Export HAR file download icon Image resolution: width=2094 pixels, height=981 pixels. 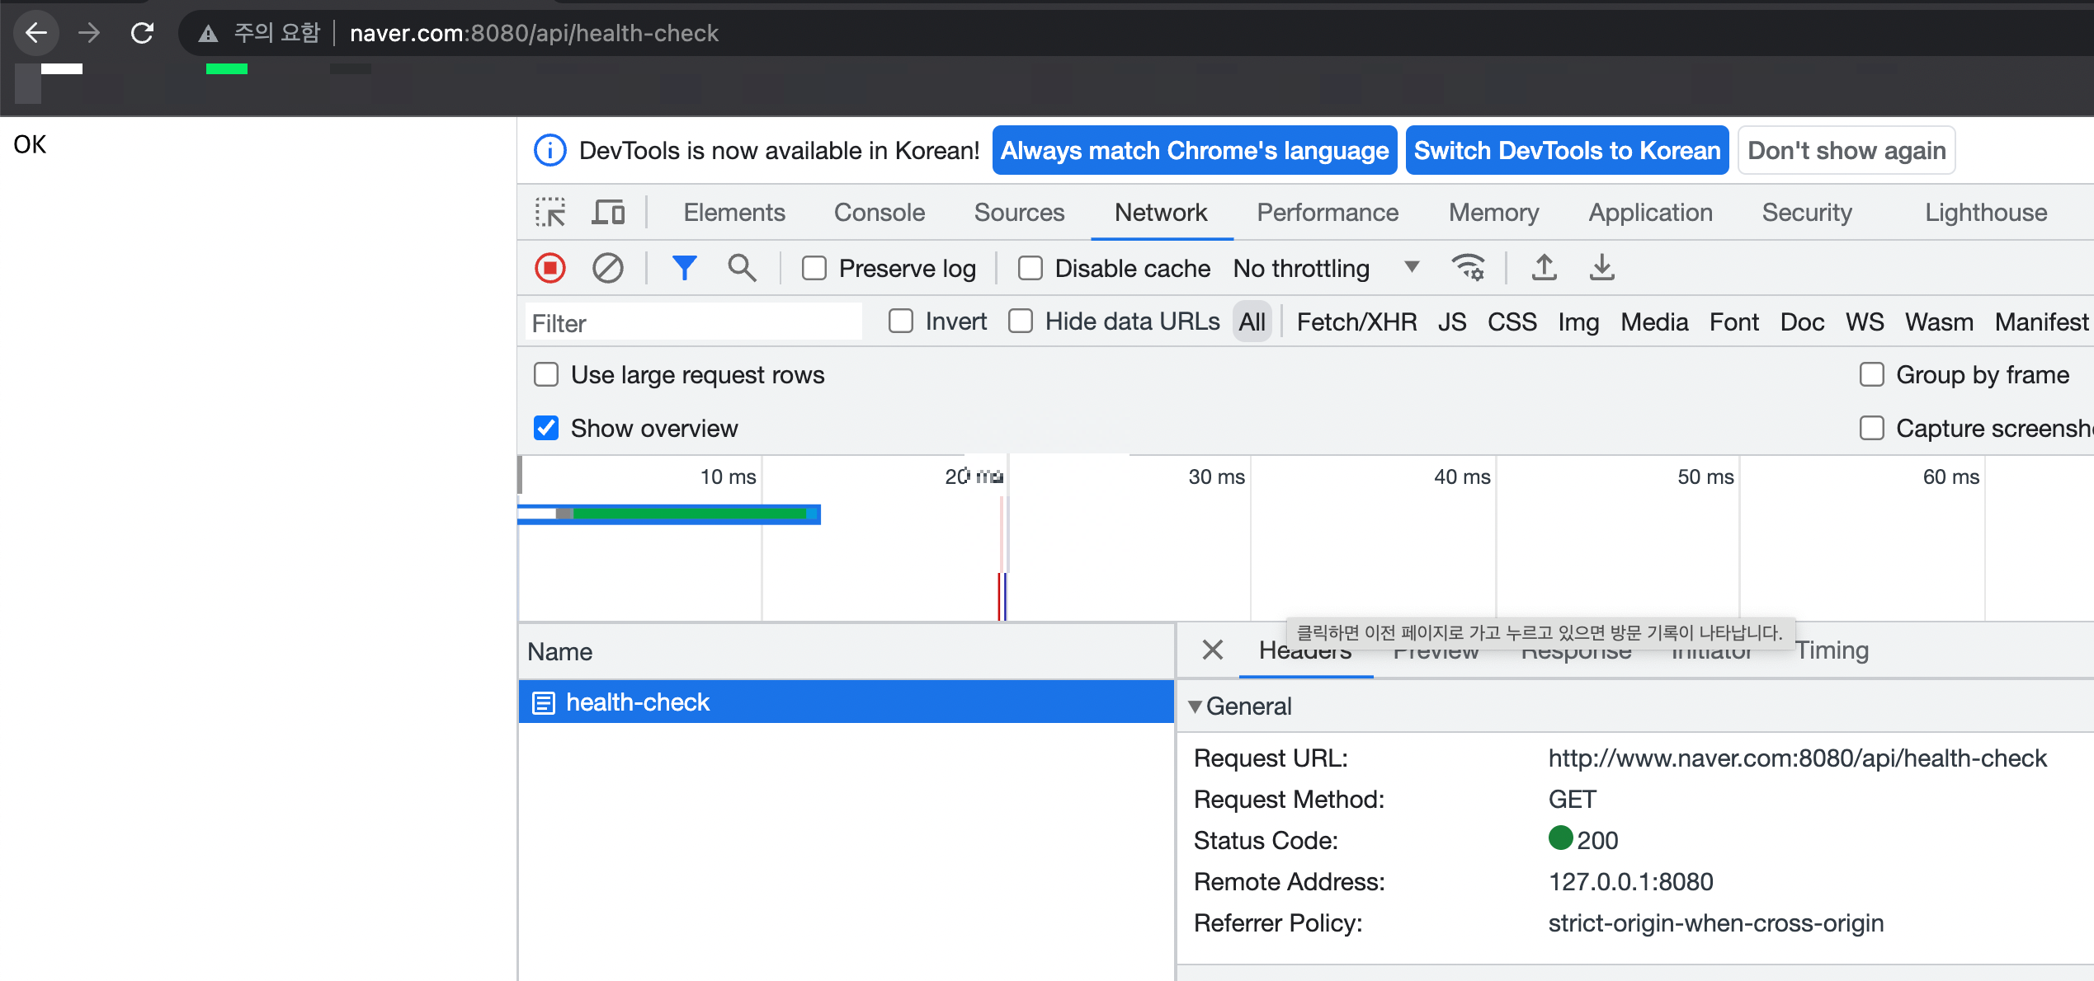pos(1601,268)
